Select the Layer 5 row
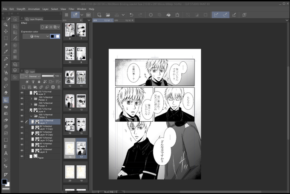The image size is (290, 194). (x=45, y=151)
